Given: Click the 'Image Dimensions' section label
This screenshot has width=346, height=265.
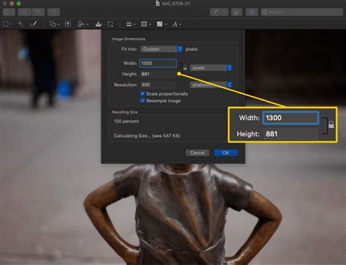Looking at the screenshot, I should pyautogui.click(x=128, y=39).
